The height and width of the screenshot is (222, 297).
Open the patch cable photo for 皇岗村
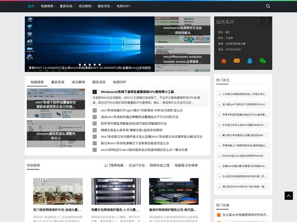pos(174,191)
